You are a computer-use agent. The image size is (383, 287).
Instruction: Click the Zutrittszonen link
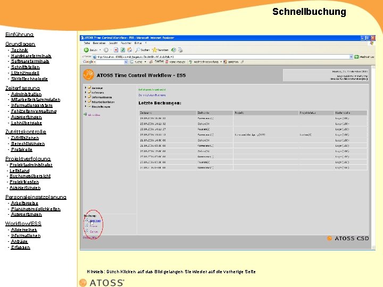coord(25,138)
